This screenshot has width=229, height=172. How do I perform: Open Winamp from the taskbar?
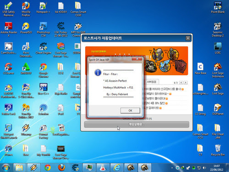point(34,167)
